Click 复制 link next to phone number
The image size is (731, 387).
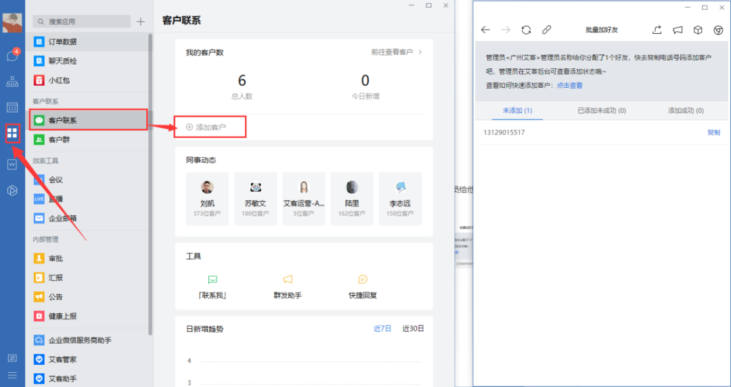tap(713, 132)
